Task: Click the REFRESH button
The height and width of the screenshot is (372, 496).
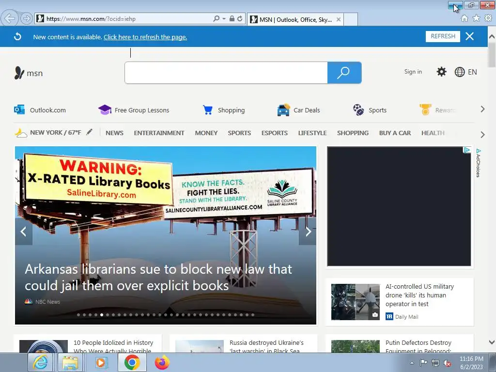Action: [443, 36]
